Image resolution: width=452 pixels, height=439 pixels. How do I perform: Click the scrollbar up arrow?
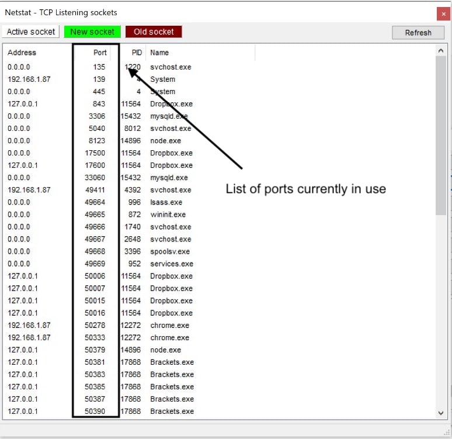(440, 51)
